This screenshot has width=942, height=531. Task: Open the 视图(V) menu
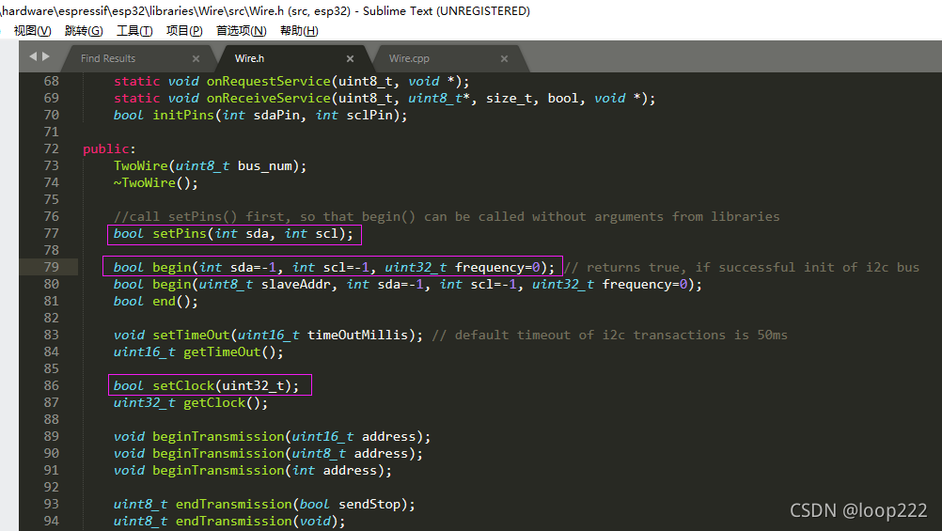(x=33, y=31)
